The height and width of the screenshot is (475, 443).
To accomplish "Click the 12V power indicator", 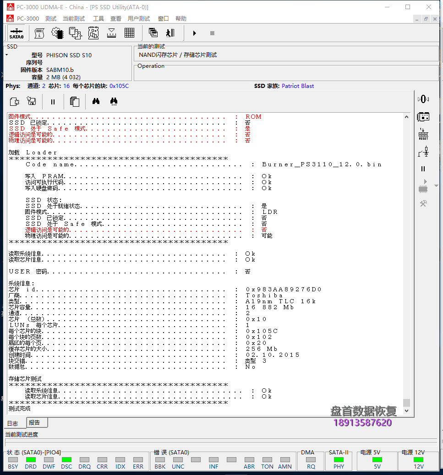I will click(418, 463).
